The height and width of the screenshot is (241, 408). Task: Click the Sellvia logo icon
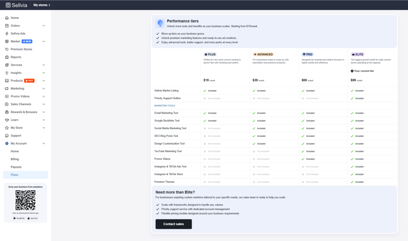(8, 5)
